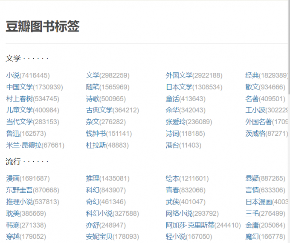Viewport: 290px width, 243px height.
Task: Go to the 日本漫画 tag
Action: 258,202
